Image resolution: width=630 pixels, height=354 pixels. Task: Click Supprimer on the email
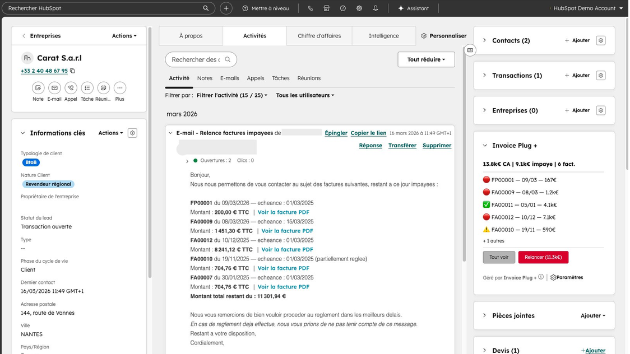(437, 145)
